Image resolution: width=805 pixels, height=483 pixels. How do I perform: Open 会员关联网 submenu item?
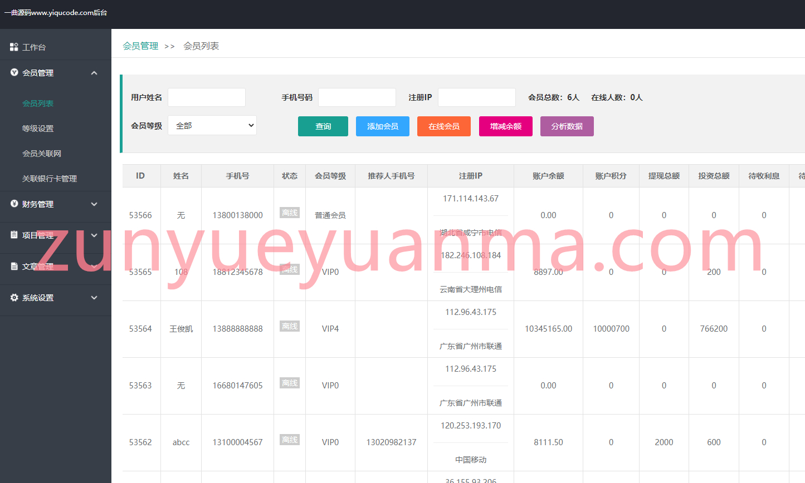(42, 154)
